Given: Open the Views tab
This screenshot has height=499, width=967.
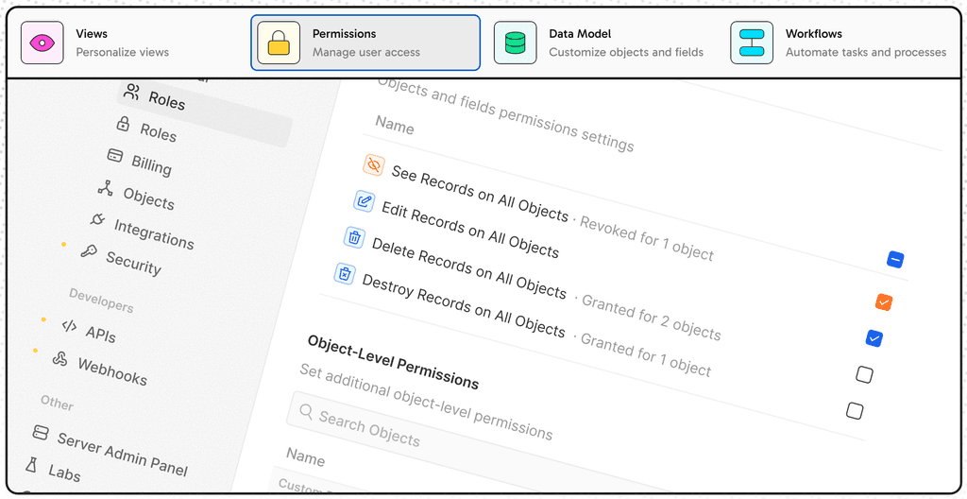Looking at the screenshot, I should click(x=128, y=43).
